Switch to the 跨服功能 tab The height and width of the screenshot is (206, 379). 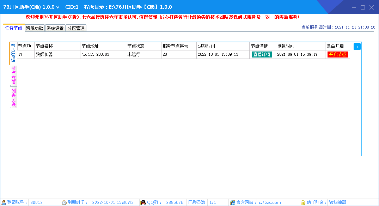[35, 28]
